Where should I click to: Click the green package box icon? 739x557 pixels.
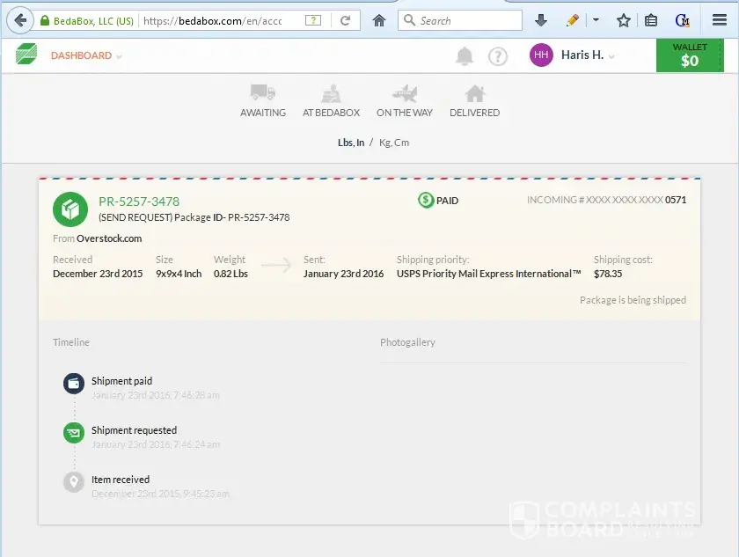(70, 209)
